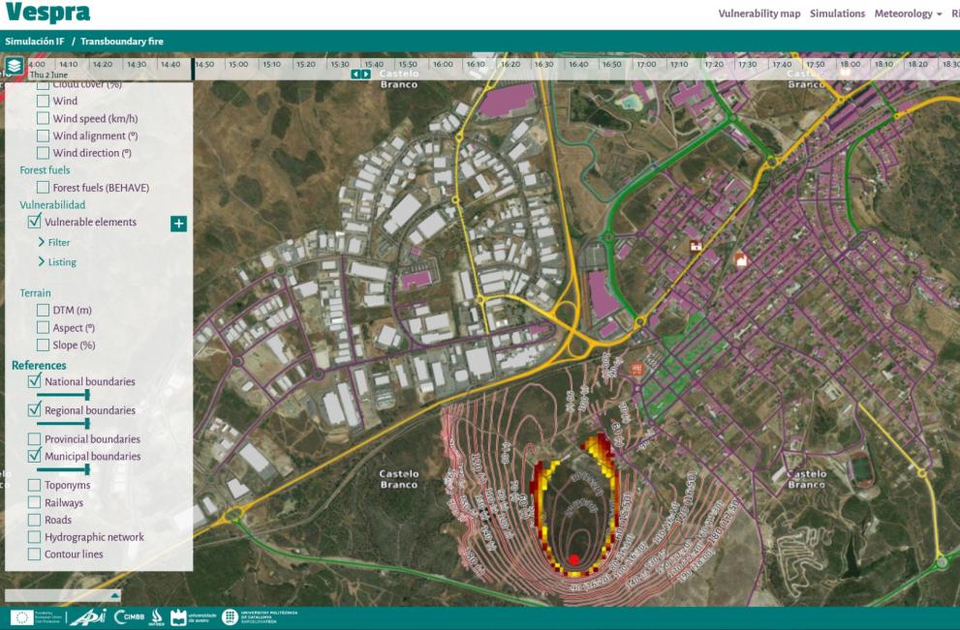Click the layers panel icon

pyautogui.click(x=15, y=67)
